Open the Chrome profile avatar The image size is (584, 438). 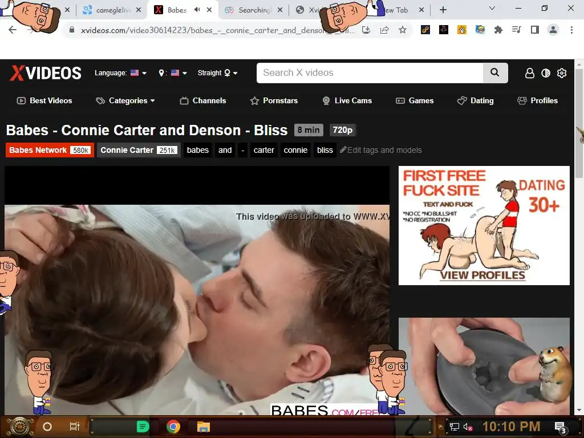(x=553, y=30)
